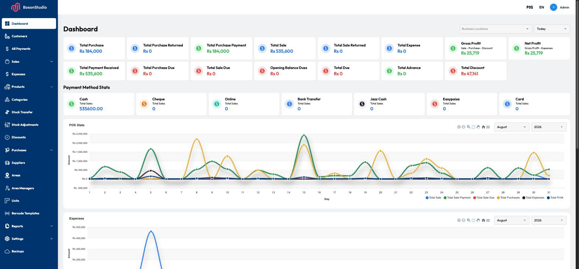Click the Admin username label
Screen dimensions: 579x269
[x=565, y=7]
